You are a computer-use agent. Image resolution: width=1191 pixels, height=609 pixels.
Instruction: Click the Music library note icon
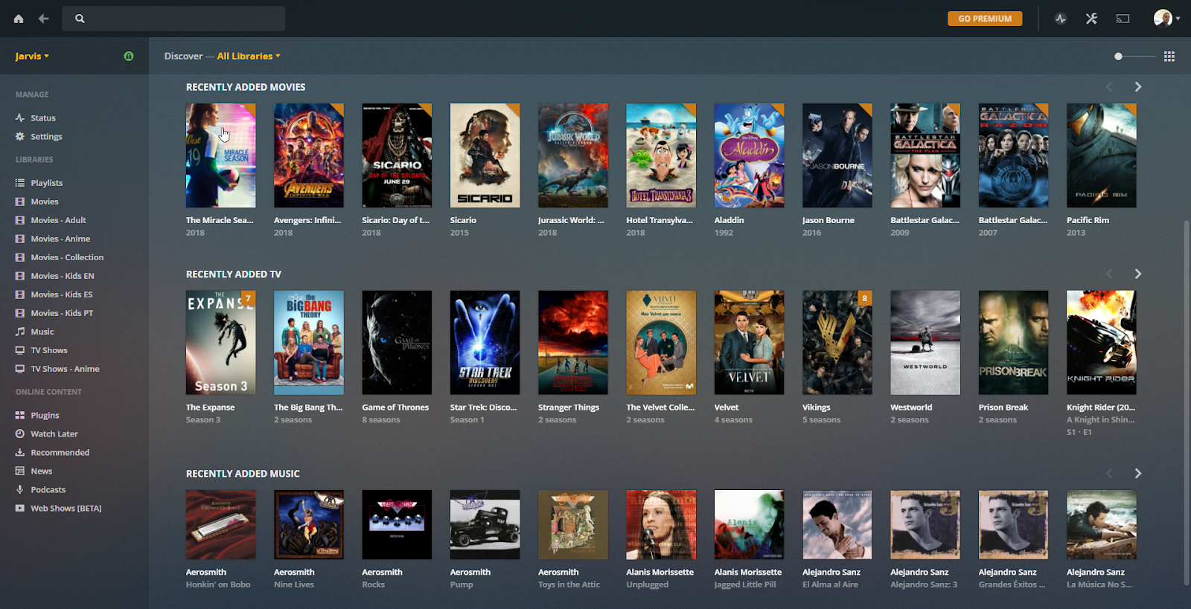[20, 331]
